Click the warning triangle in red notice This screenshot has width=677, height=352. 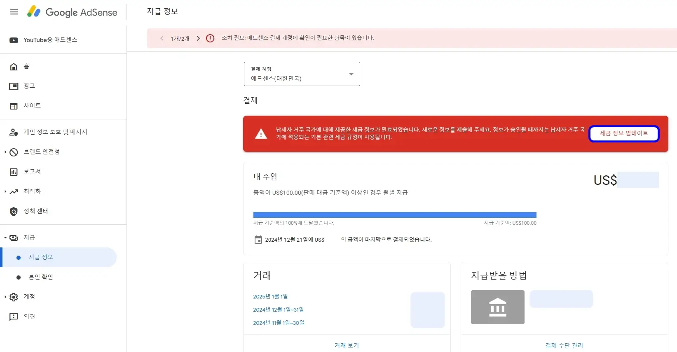point(261,134)
